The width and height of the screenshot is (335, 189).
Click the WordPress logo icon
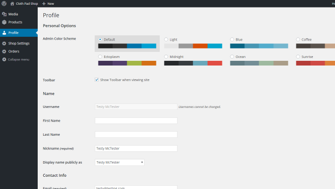pos(4,3)
